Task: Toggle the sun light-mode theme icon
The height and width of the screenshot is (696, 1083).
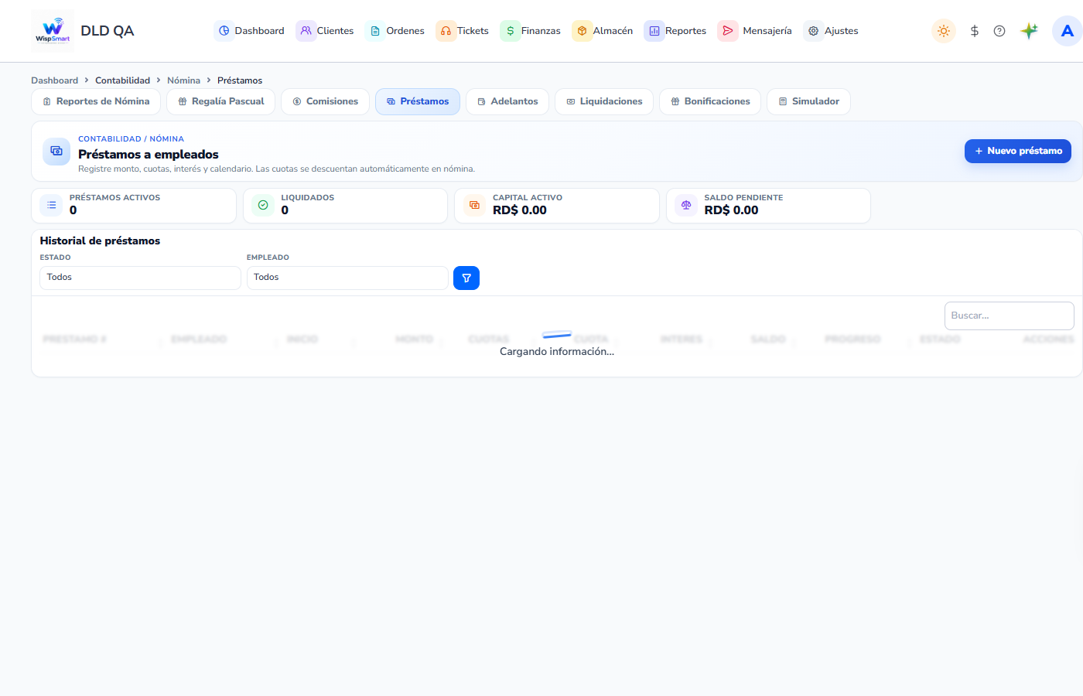Action: pos(944,31)
